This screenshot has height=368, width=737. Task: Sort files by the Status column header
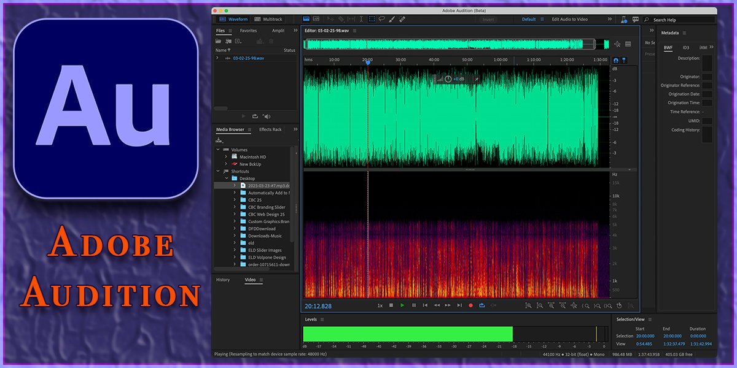289,50
